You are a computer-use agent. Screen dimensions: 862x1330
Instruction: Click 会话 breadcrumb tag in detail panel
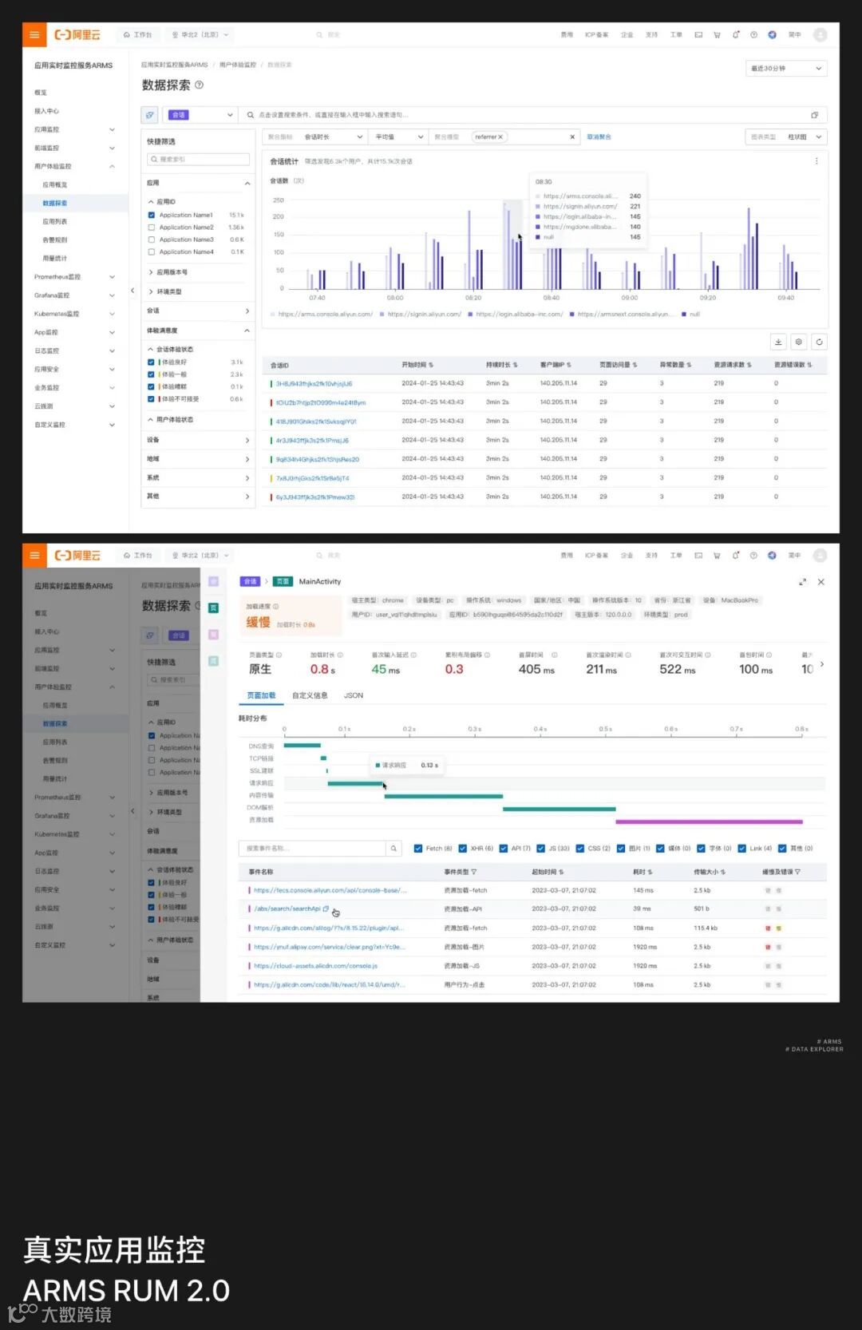click(x=250, y=581)
